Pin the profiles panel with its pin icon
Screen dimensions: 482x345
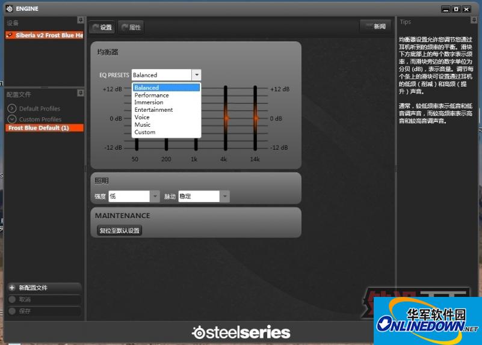[x=80, y=93]
